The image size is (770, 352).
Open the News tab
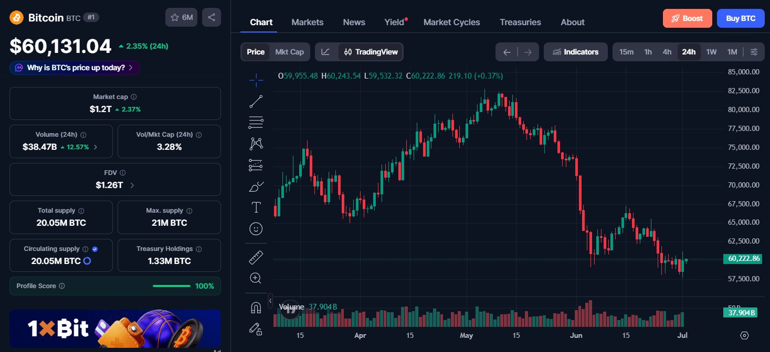354,22
